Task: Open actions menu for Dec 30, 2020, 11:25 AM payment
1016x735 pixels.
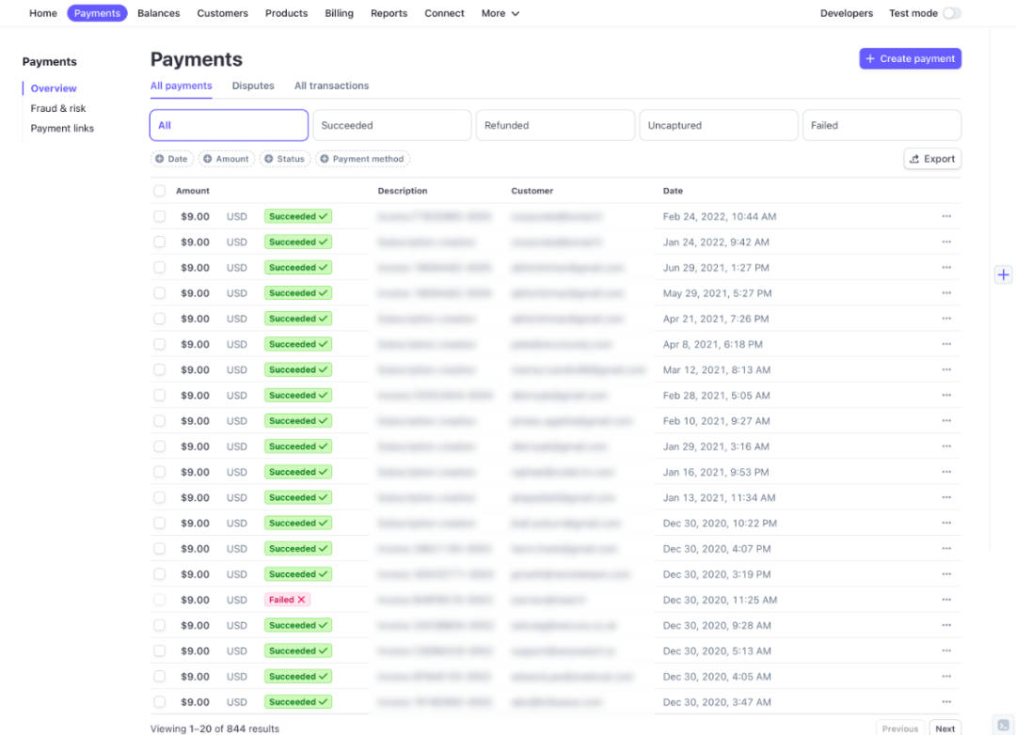Action: coord(946,600)
